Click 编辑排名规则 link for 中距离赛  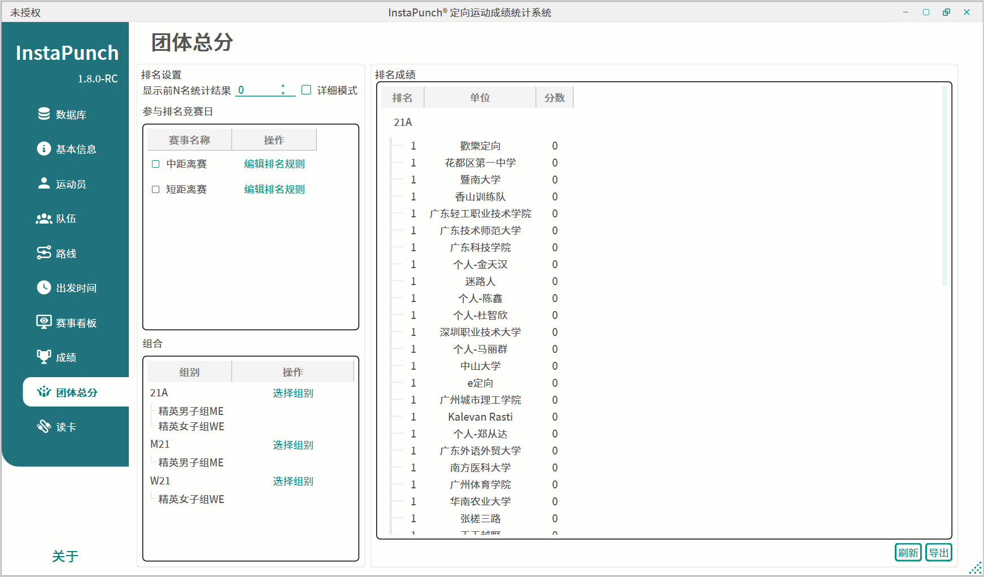(274, 164)
